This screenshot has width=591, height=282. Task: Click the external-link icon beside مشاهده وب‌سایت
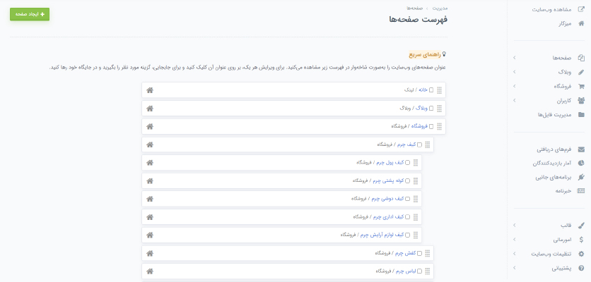(581, 9)
